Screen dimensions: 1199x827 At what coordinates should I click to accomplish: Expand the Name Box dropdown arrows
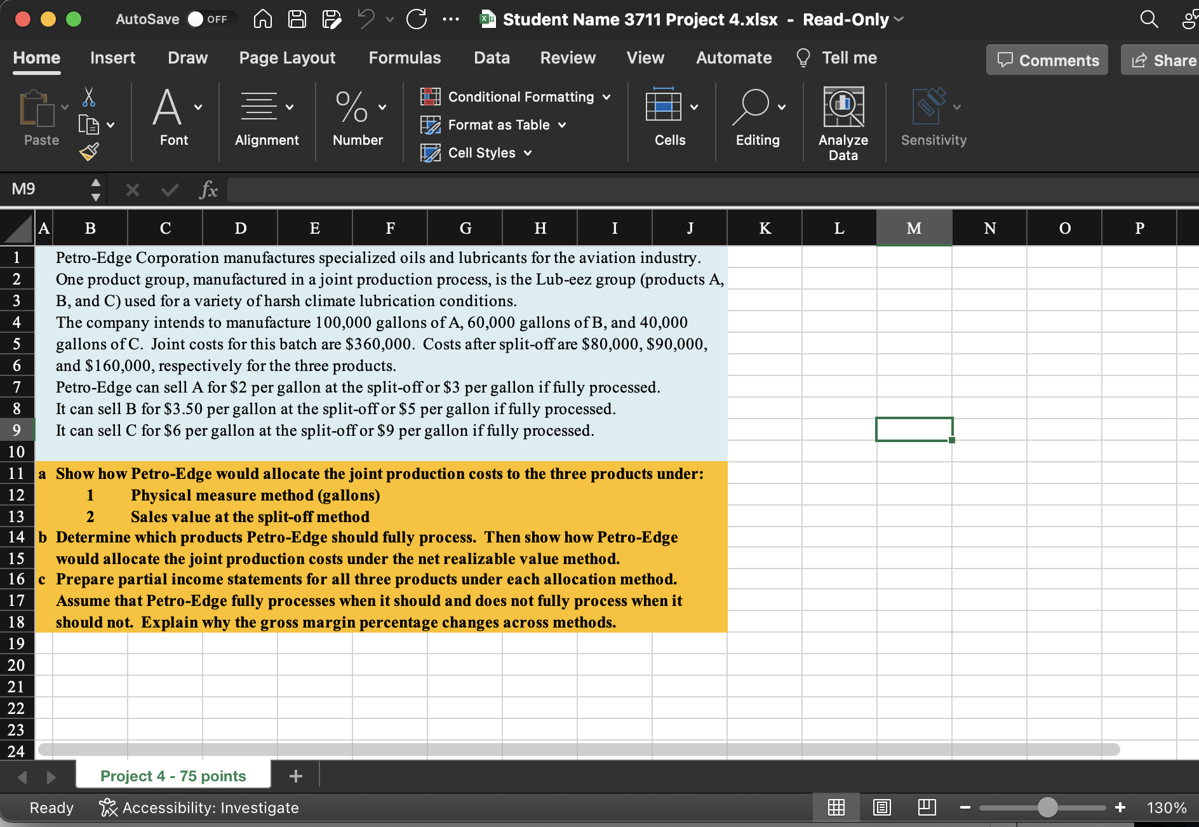[95, 189]
